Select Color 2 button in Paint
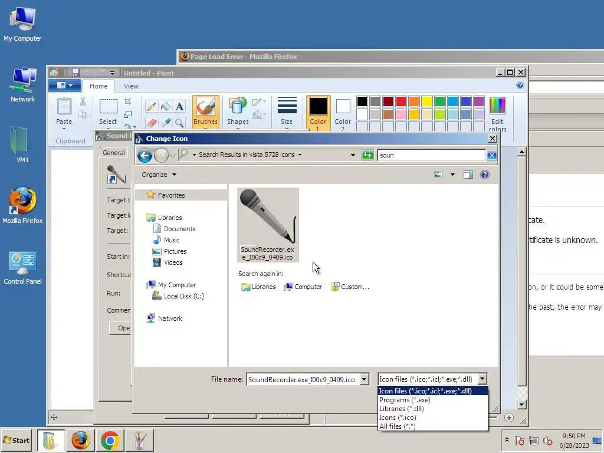Image resolution: width=604 pixels, height=453 pixels. pos(343,113)
